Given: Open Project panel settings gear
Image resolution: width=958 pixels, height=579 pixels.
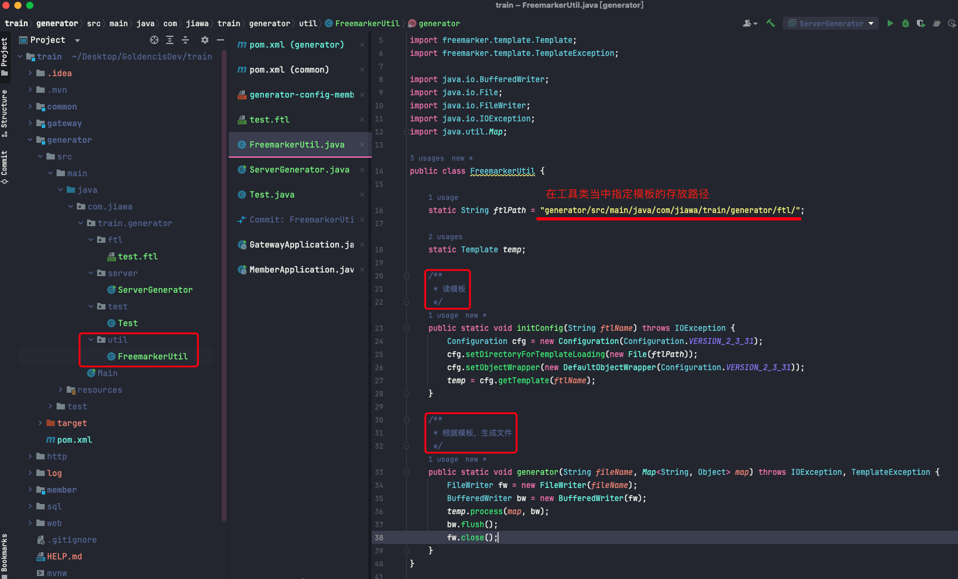Looking at the screenshot, I should (x=205, y=40).
